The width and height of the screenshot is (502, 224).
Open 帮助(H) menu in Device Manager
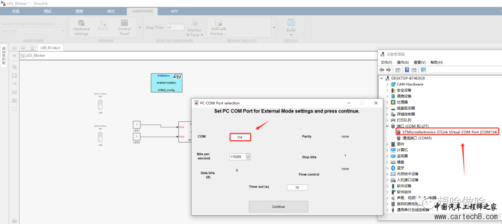coord(436,62)
